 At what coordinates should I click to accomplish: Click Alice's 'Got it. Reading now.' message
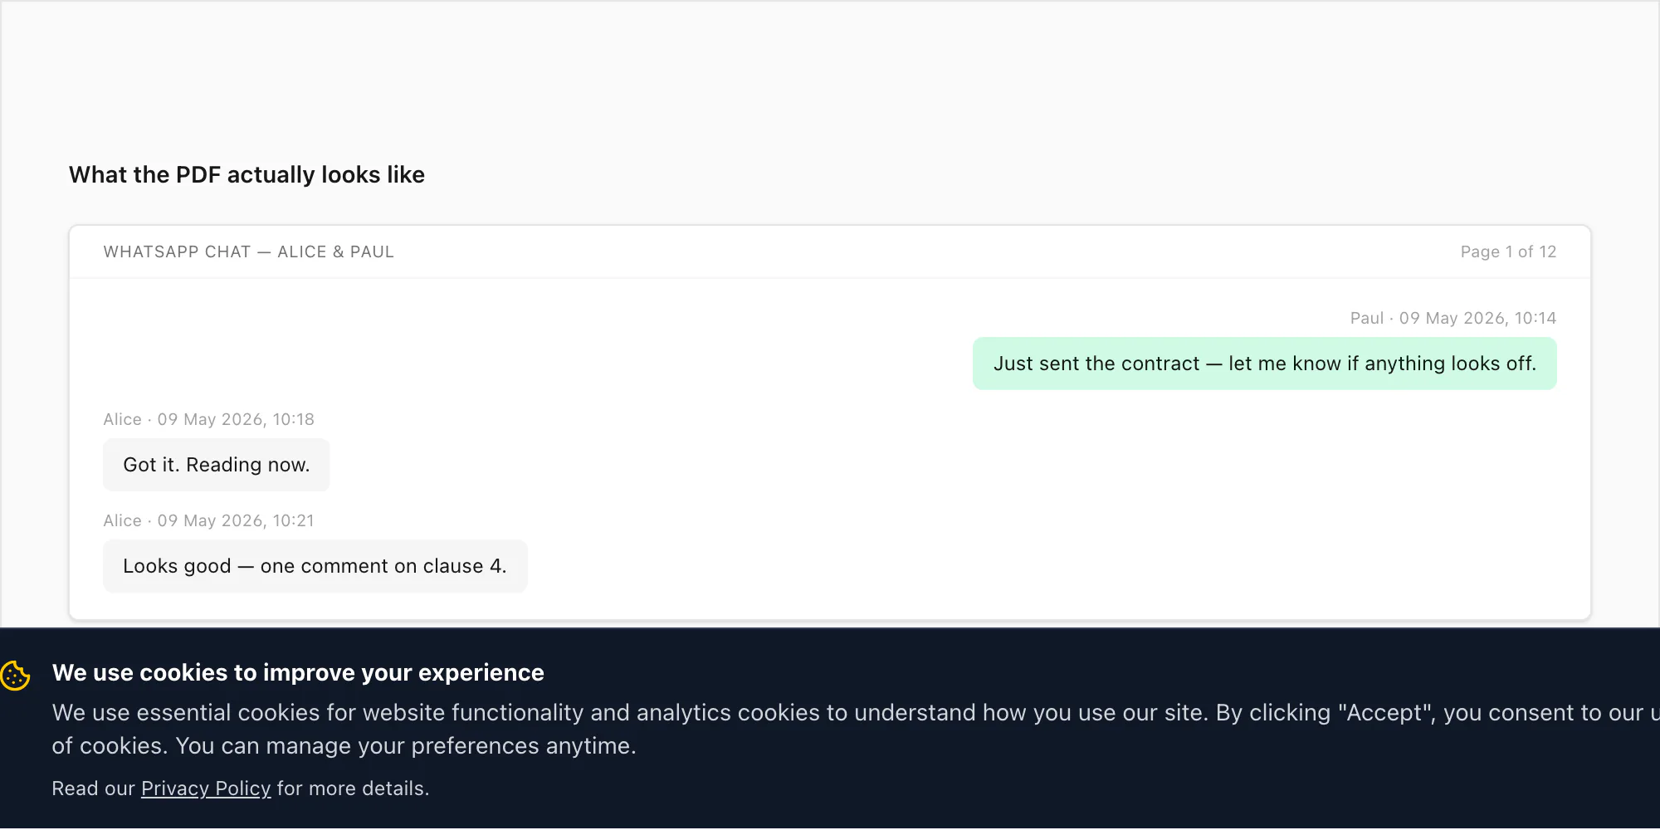[216, 465]
